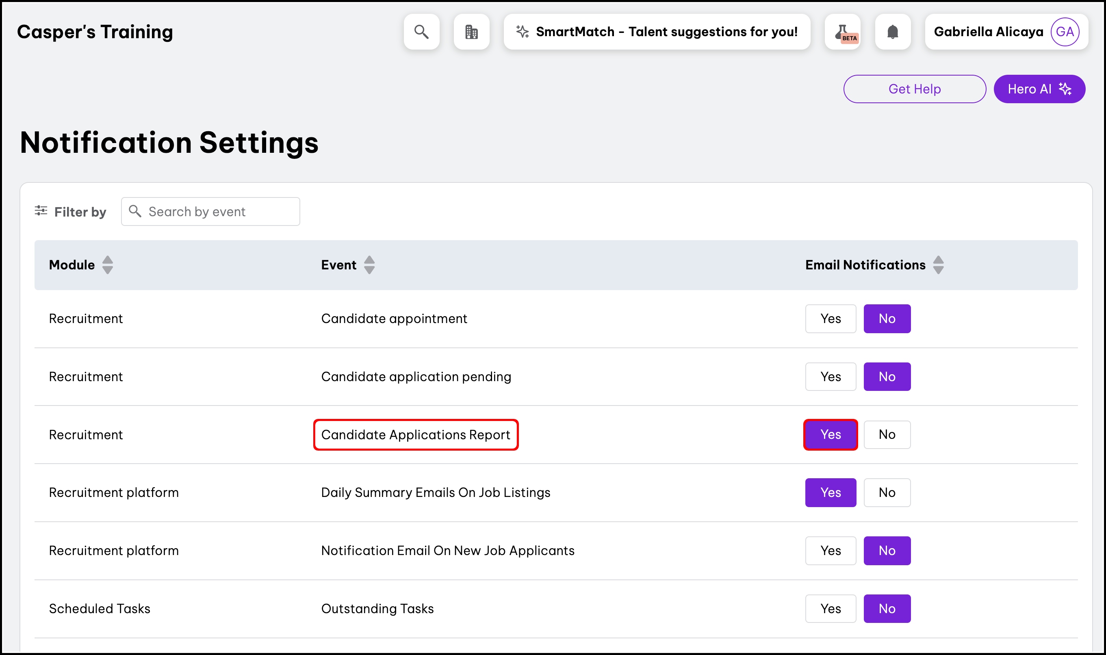The width and height of the screenshot is (1106, 655).
Task: Enable email for Candidate appointment with Yes
Action: pos(830,319)
